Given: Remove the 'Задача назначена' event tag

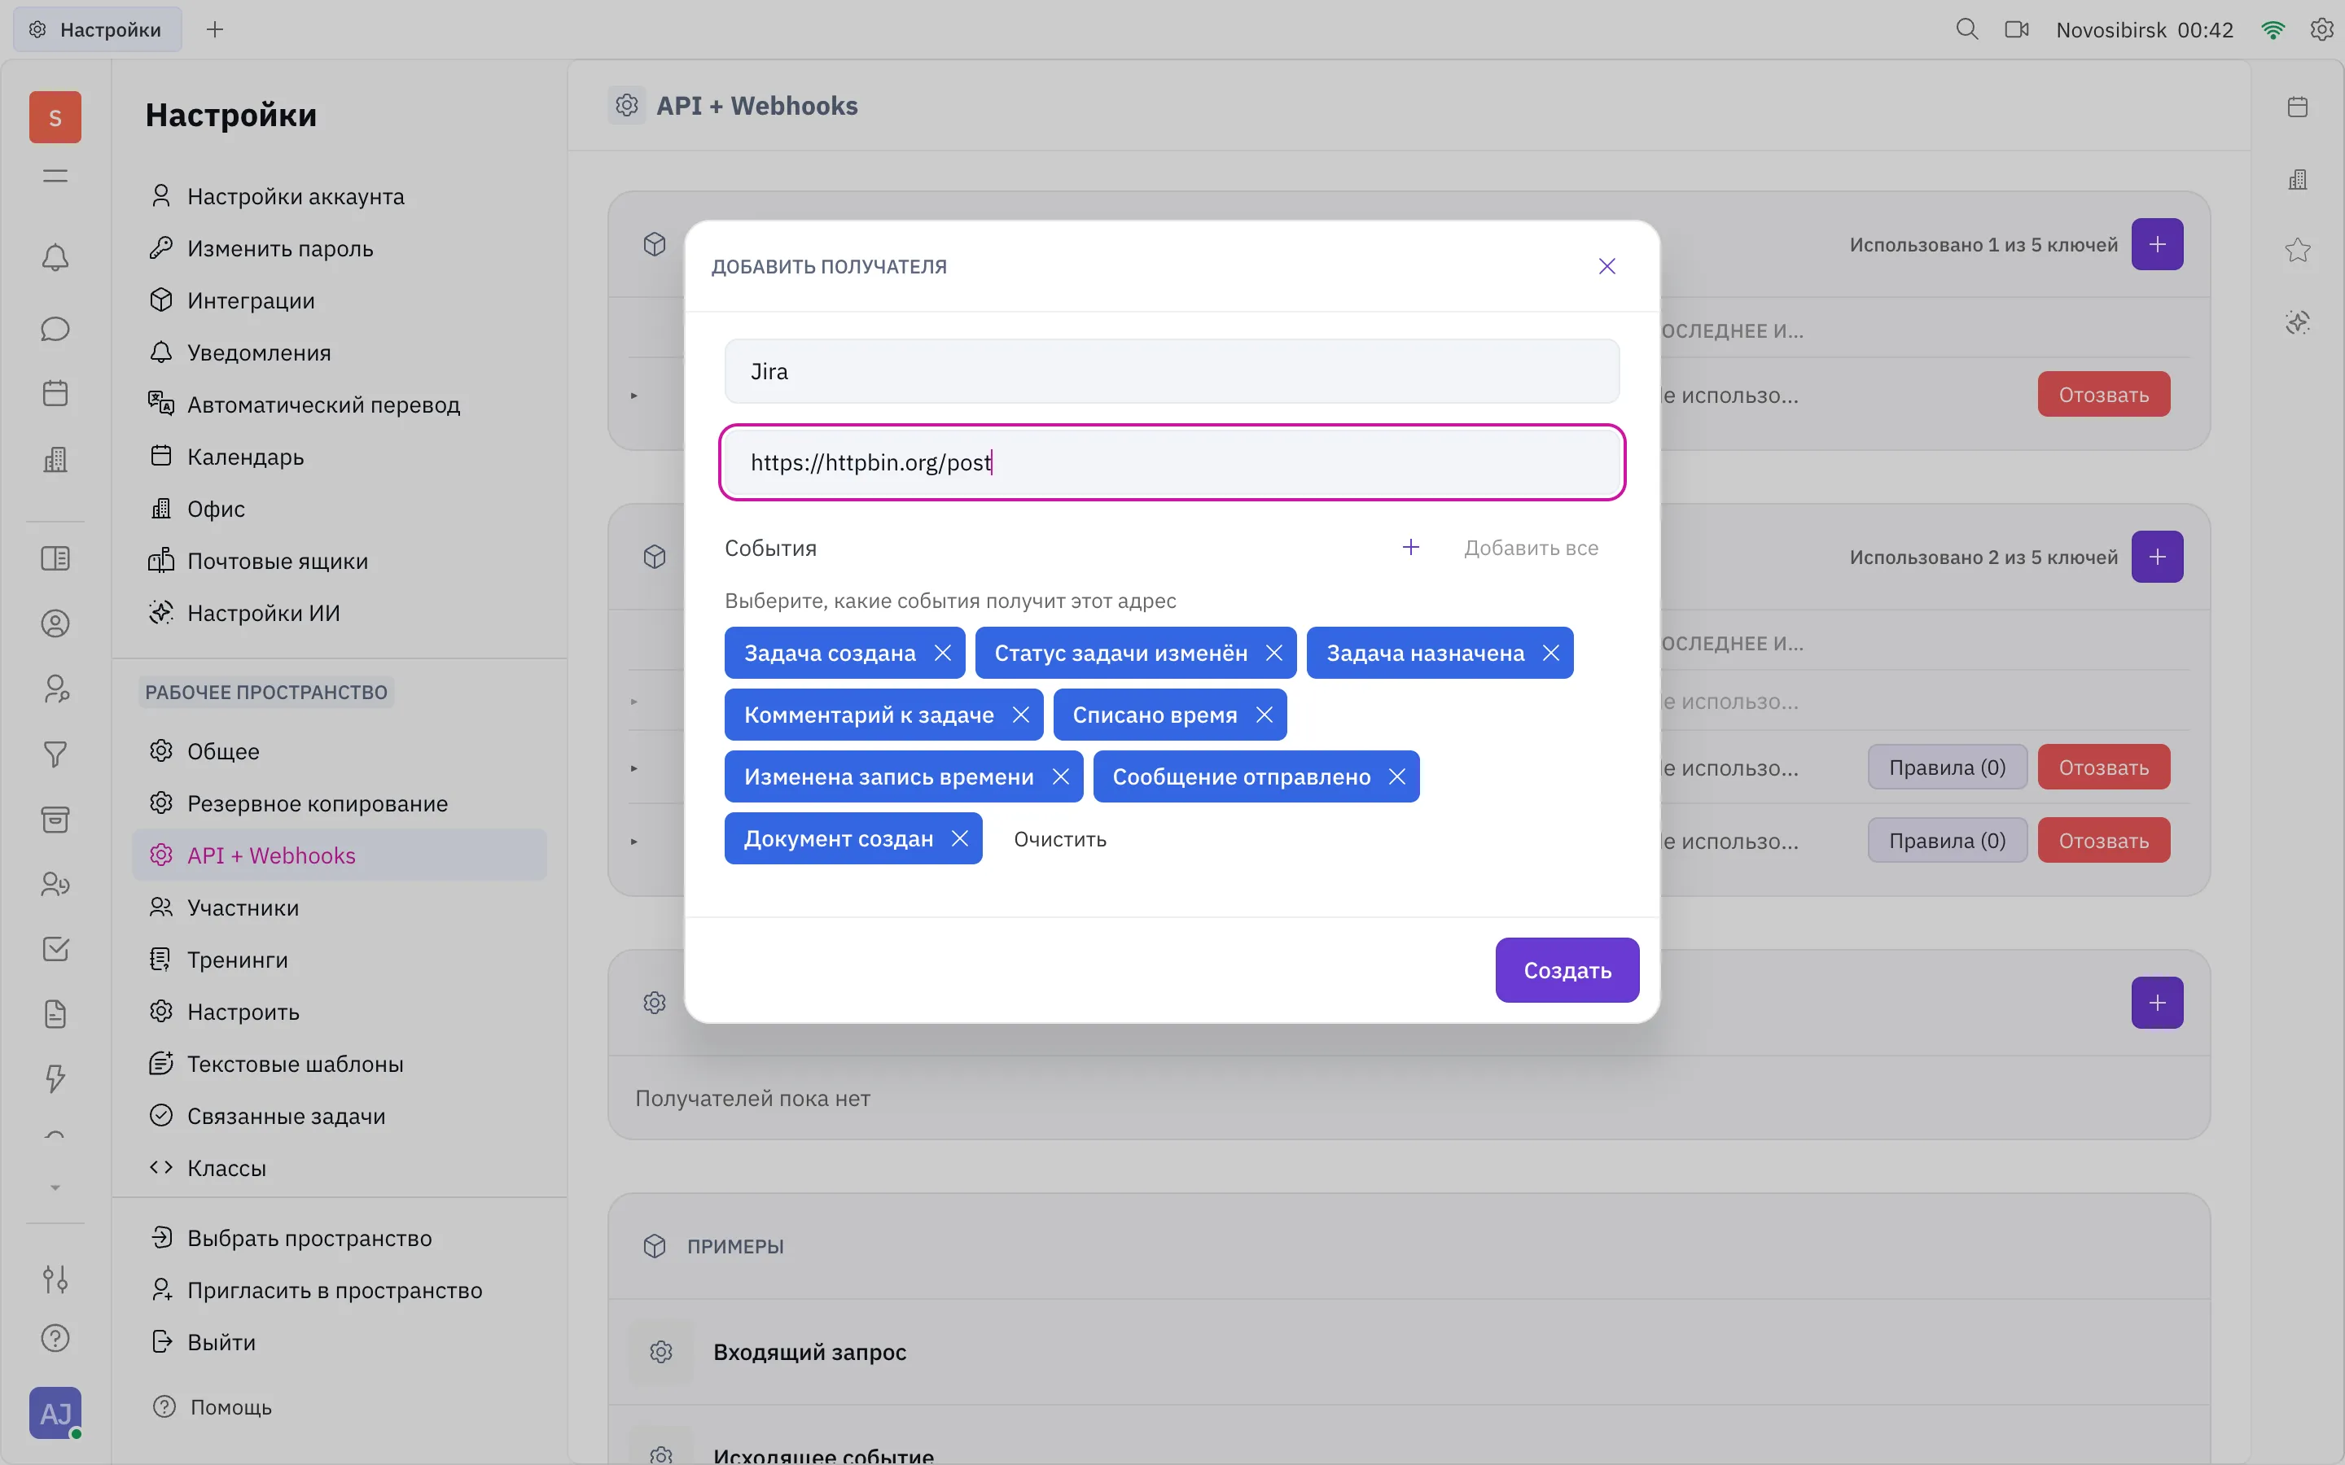Looking at the screenshot, I should pyautogui.click(x=1550, y=653).
